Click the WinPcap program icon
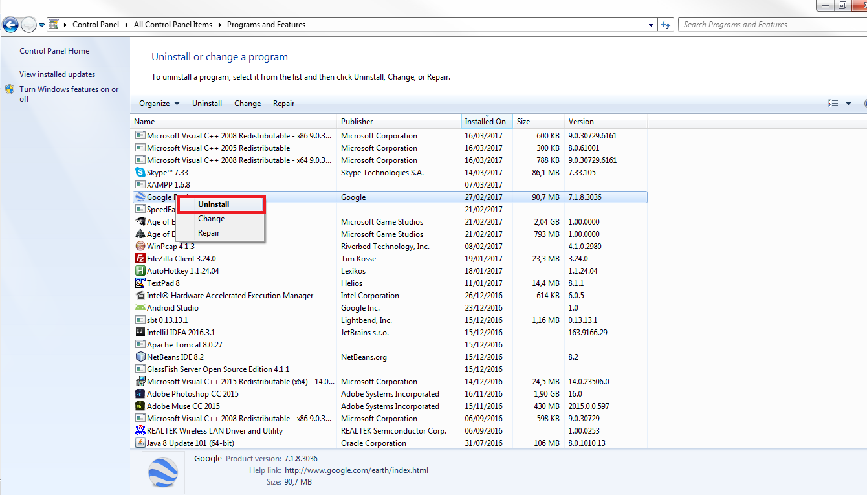Viewport: 867px width, 495px height. [140, 247]
